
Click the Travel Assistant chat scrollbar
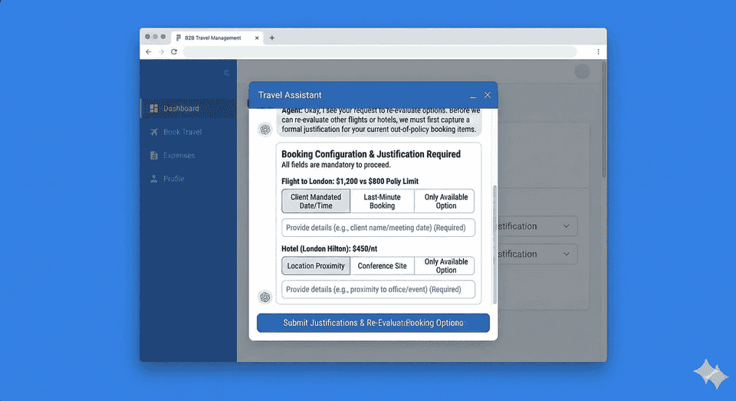coord(495,244)
